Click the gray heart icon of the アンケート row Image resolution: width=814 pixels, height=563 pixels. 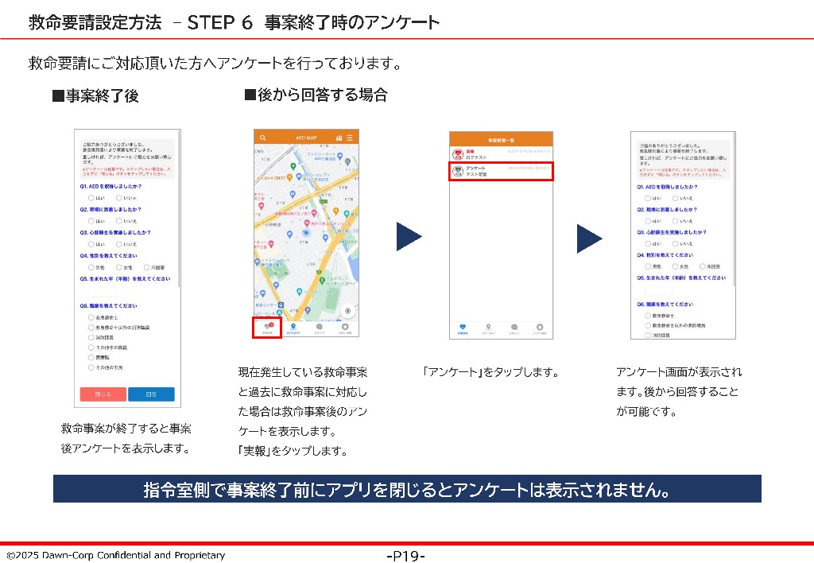(457, 171)
